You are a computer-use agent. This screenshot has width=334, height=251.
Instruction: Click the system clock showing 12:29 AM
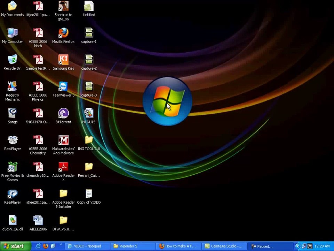coord(322,246)
